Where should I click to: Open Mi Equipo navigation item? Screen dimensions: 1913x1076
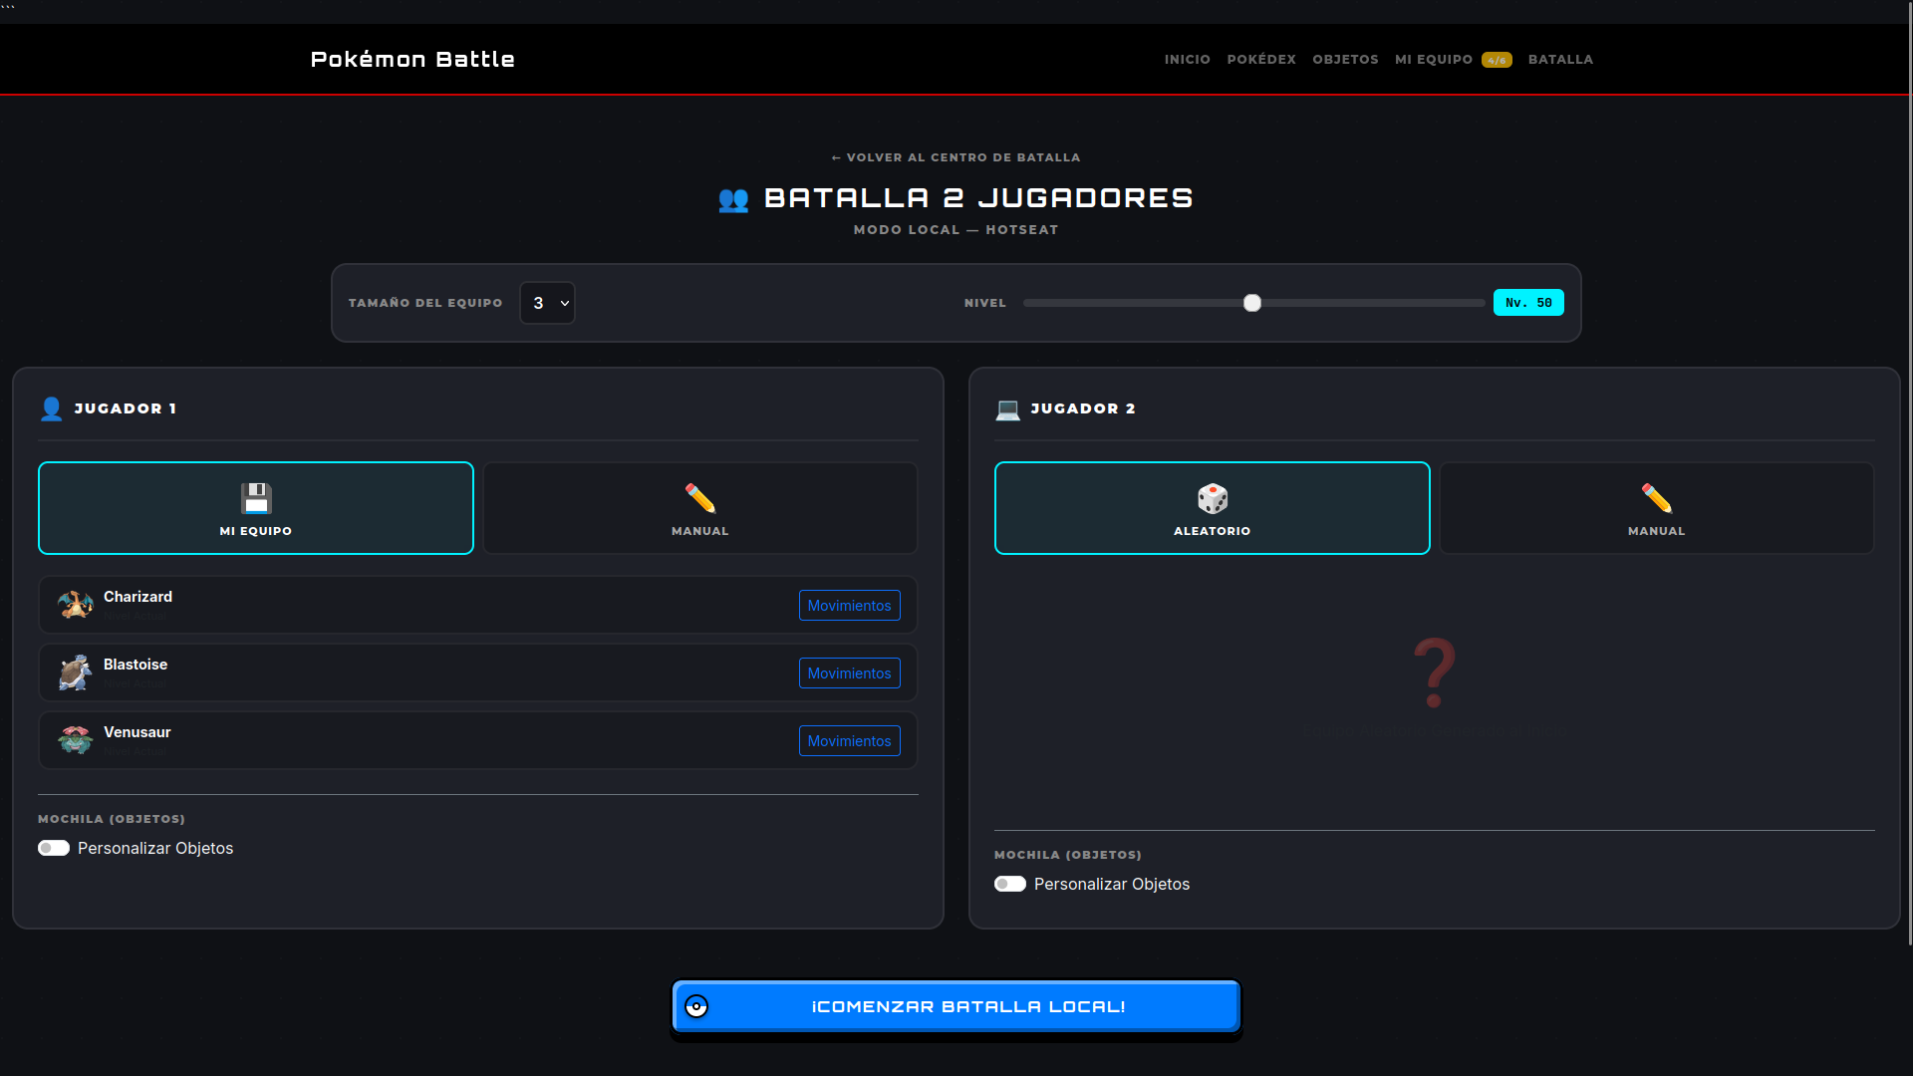[x=1453, y=60]
